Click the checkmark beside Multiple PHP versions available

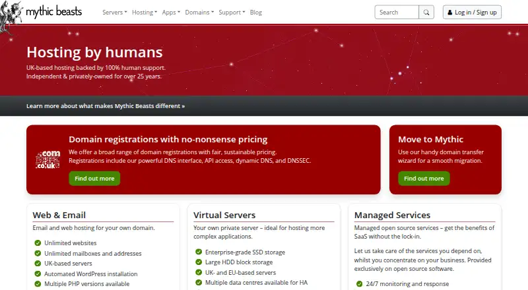(x=38, y=284)
